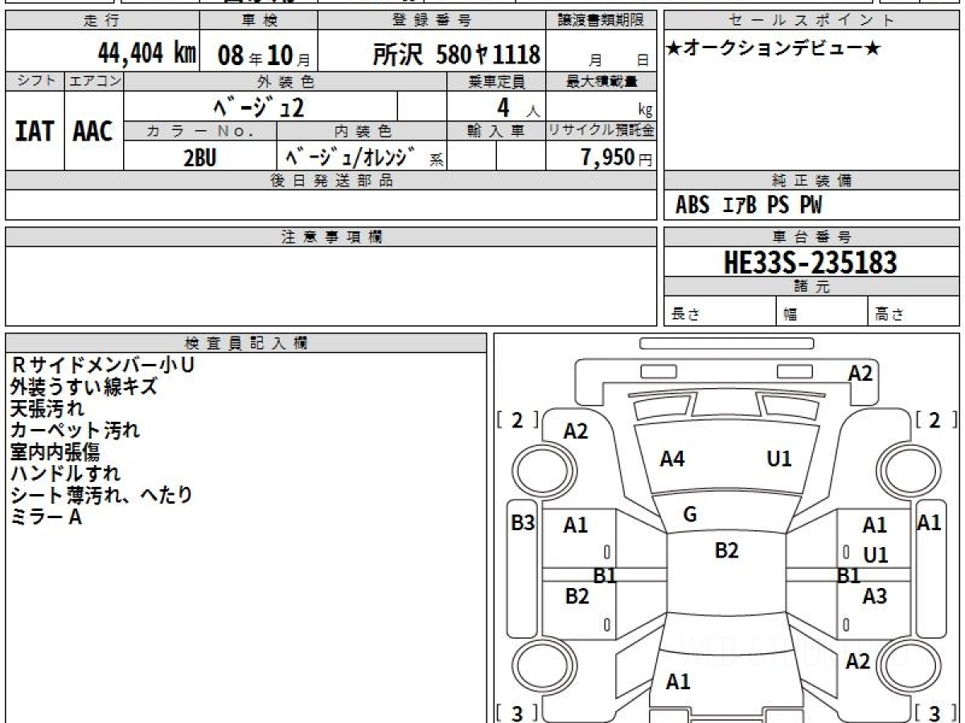
Task: Click the A2 mark beside the front bumper
Action: [x=860, y=374]
